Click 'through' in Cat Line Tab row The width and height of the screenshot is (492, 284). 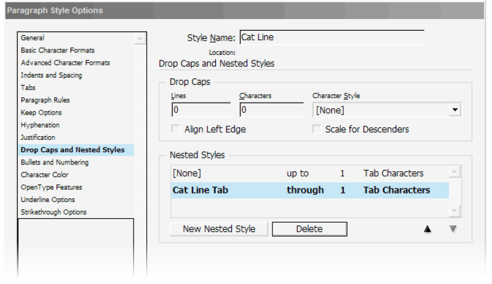coord(305,190)
